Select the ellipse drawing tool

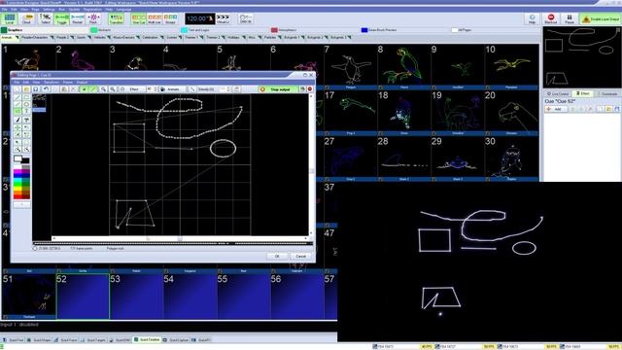tap(26, 104)
